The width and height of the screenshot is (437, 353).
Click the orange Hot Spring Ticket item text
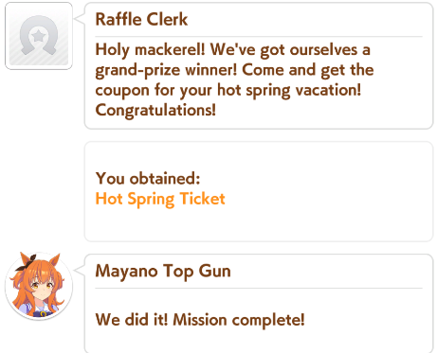pyautogui.click(x=160, y=199)
